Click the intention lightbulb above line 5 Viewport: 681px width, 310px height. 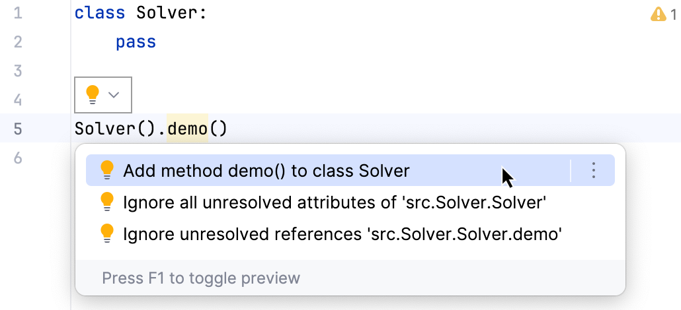point(93,95)
